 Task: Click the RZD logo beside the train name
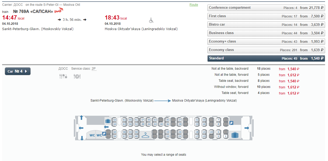(x=59, y=11)
